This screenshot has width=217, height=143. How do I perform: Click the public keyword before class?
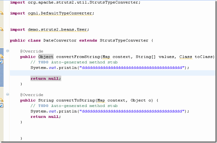18,40
